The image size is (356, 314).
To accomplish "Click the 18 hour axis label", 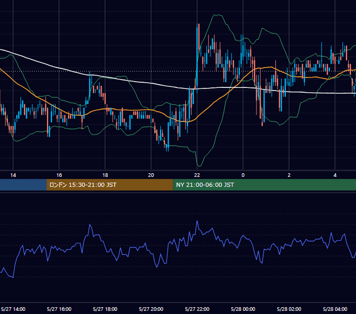I will 105,175.
